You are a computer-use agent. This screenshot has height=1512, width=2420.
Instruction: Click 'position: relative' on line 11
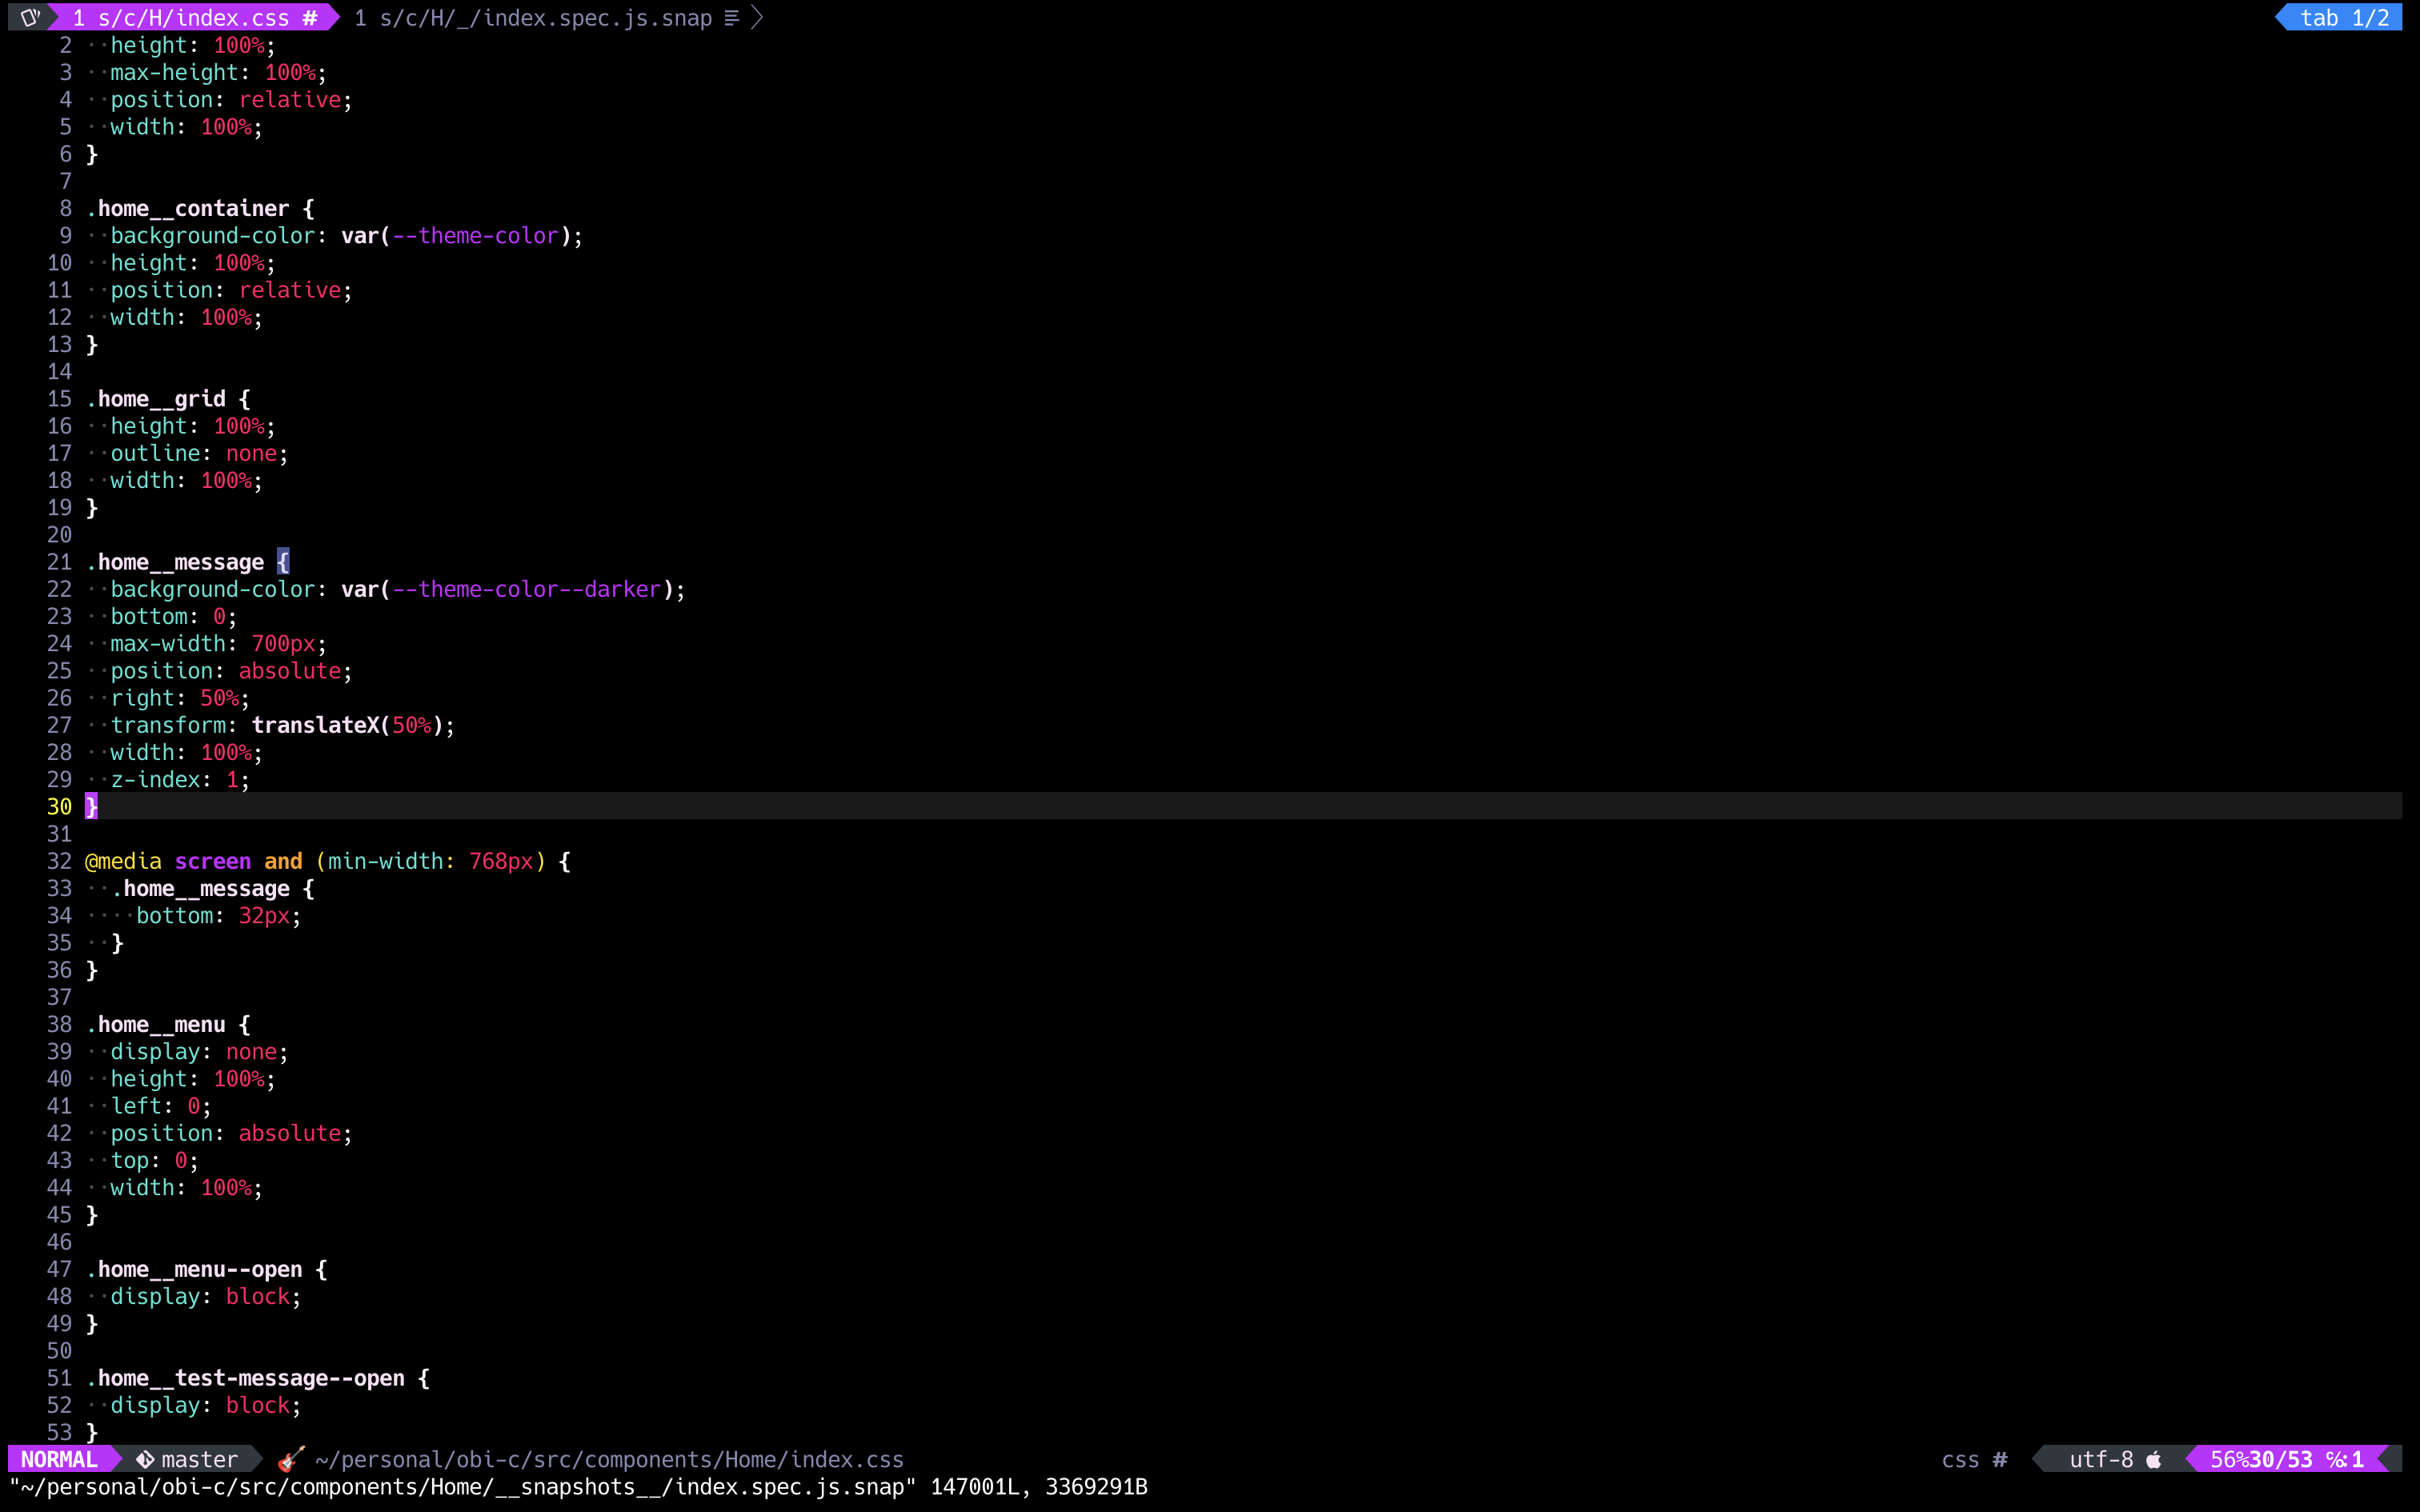(225, 290)
